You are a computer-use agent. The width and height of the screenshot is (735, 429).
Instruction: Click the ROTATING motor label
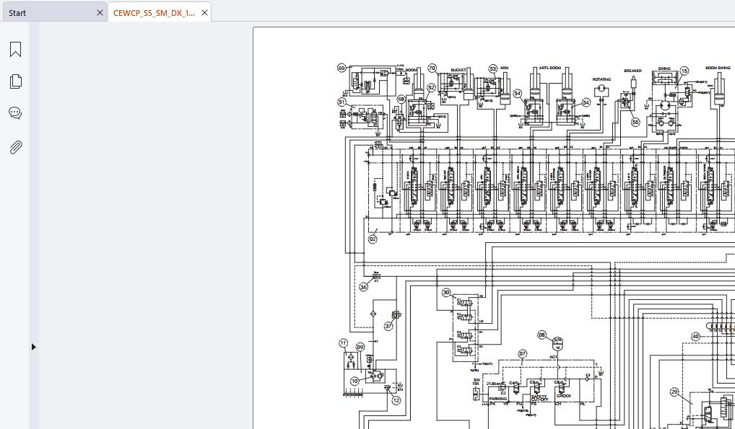(x=601, y=79)
